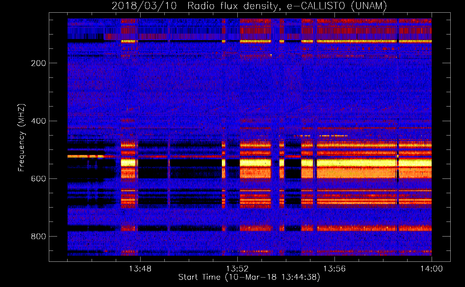The width and height of the screenshot is (465, 287).
Task: Click the 400 frequency tick label
Action: tap(39, 121)
